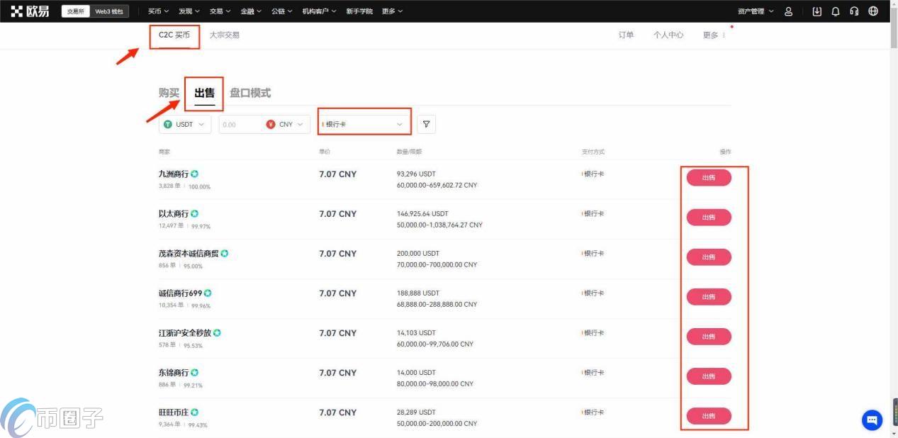Click the 28,289 USDT quantity text
The height and width of the screenshot is (438, 898).
[x=416, y=412]
